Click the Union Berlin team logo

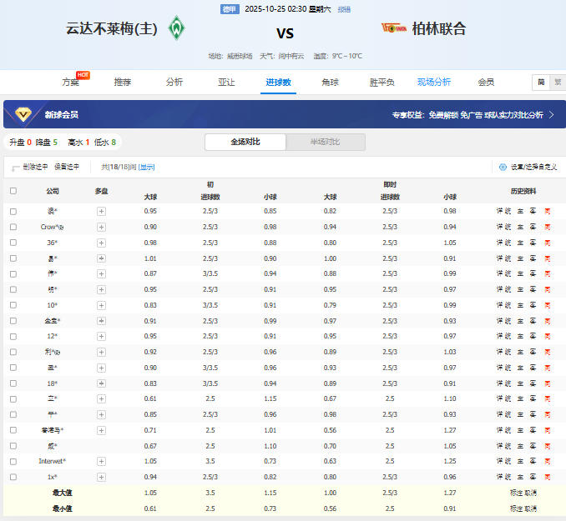(x=393, y=28)
